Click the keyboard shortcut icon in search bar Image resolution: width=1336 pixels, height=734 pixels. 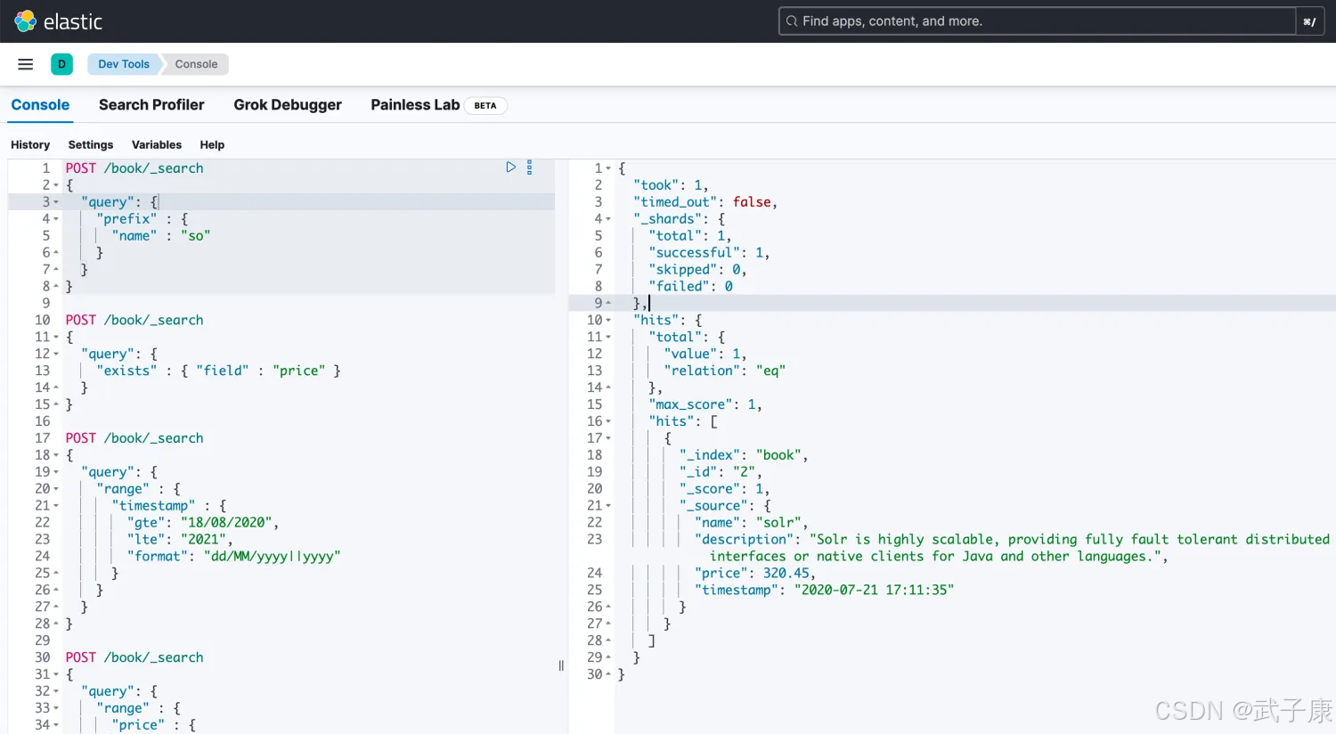click(1308, 21)
